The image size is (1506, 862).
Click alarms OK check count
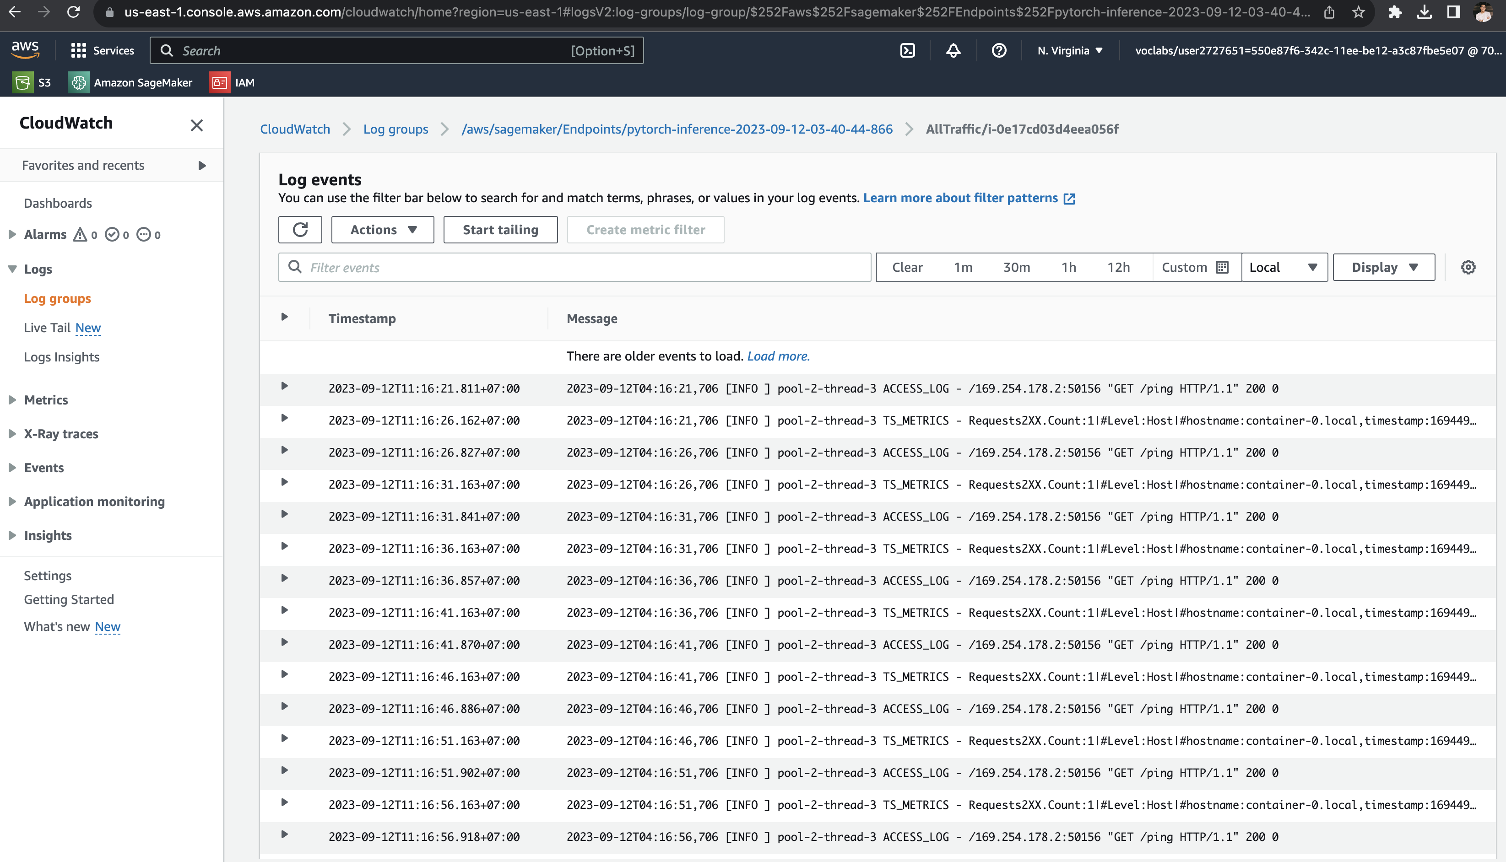click(x=117, y=234)
